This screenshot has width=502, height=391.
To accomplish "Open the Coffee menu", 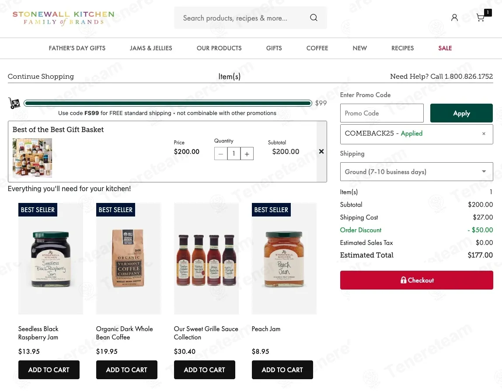I will [317, 48].
